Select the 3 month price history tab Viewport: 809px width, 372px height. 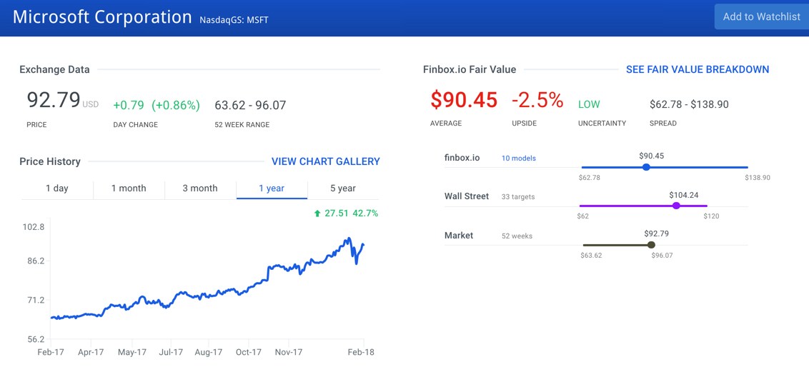pyautogui.click(x=200, y=188)
